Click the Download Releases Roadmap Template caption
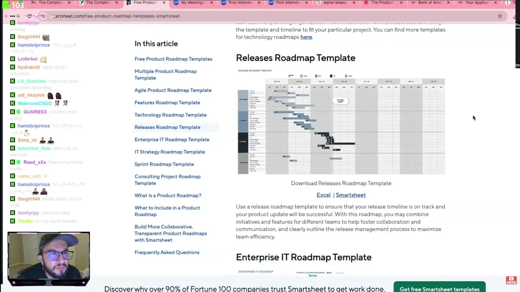Screen dimensions: 520x292 tap(341, 183)
